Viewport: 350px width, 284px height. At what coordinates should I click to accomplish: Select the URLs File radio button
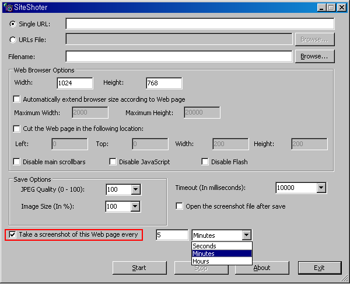[x=13, y=40]
